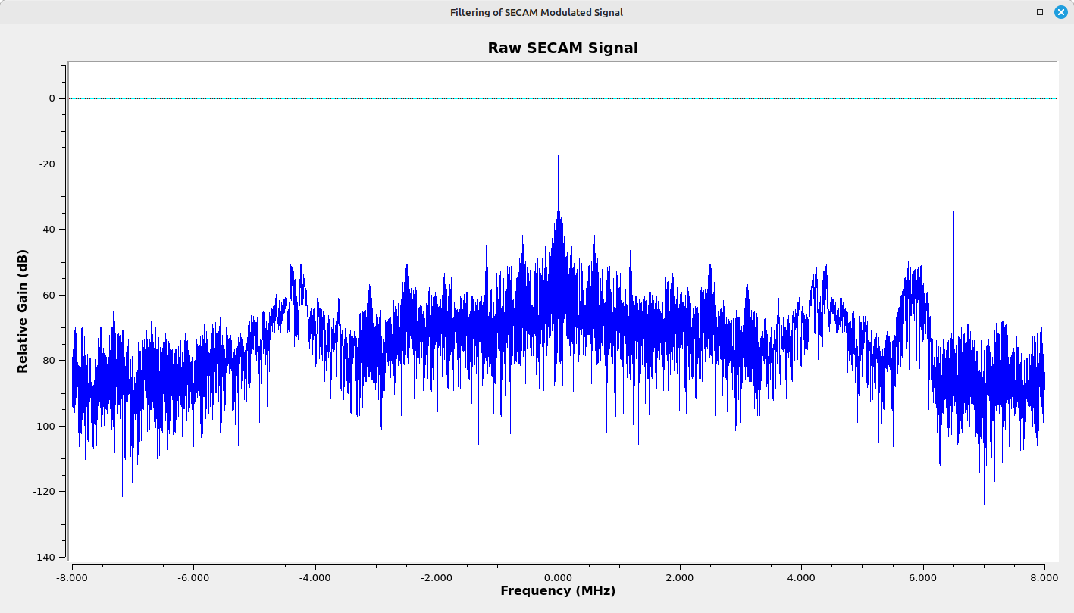Select the "Raw SECAM Signal" plot title

point(562,48)
